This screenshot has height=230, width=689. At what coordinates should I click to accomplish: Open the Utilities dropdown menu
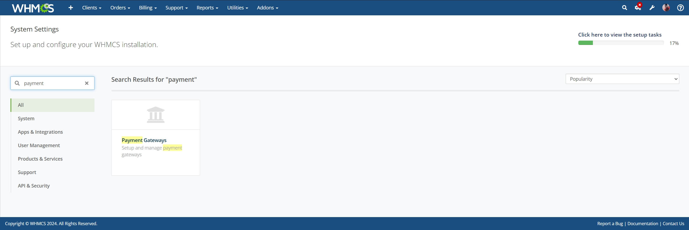[237, 8]
